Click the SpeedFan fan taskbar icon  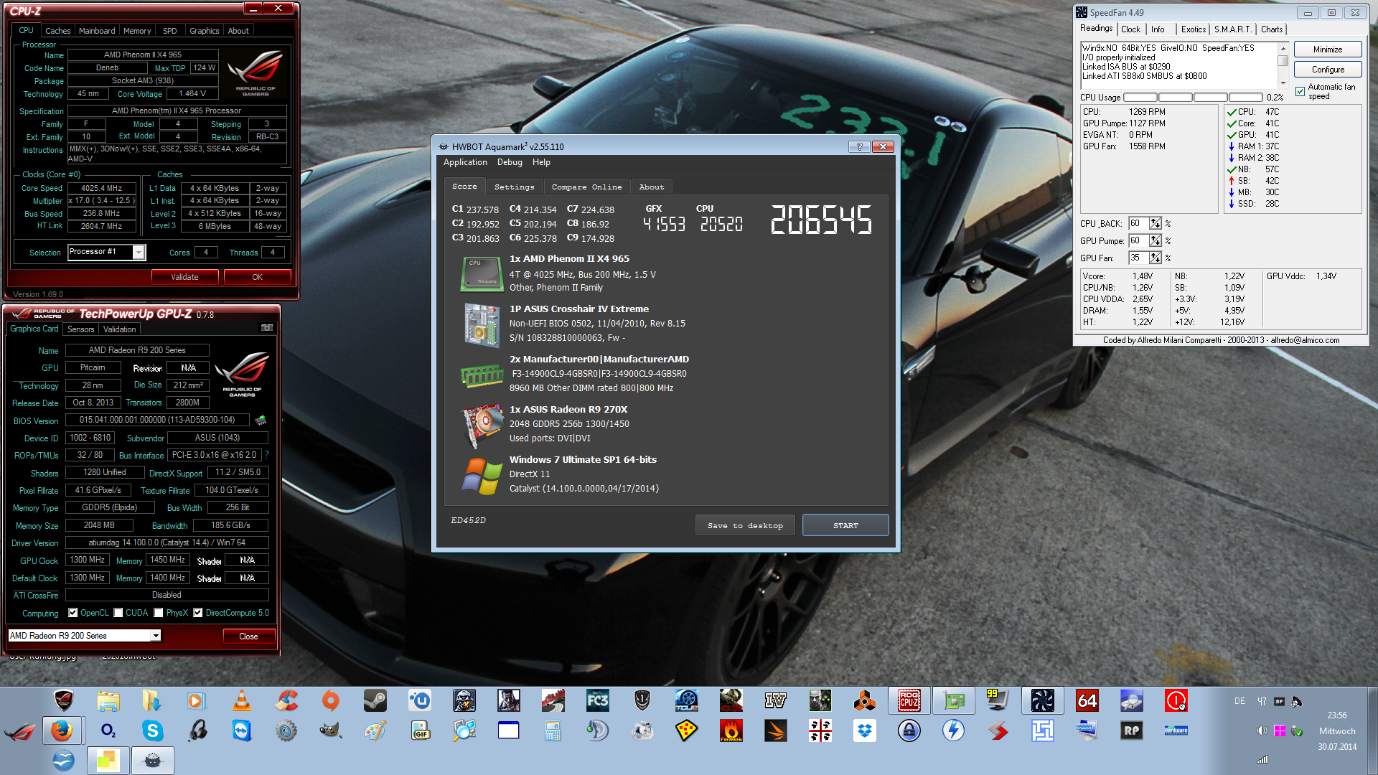click(x=1042, y=700)
